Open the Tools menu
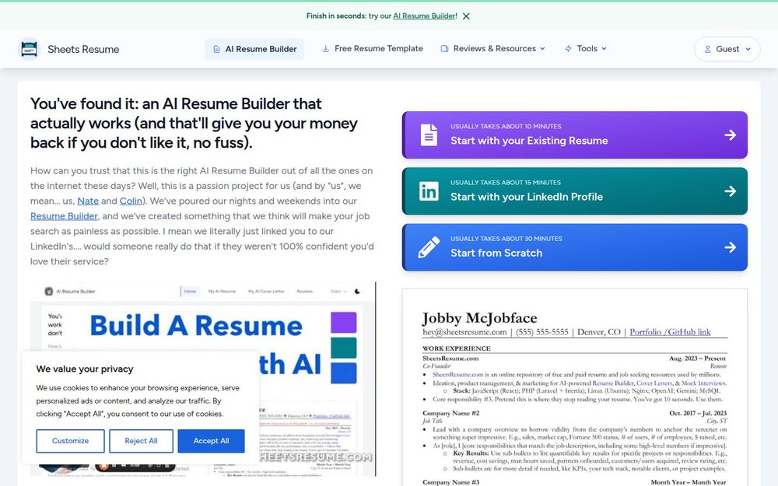This screenshot has width=778, height=486. click(586, 48)
